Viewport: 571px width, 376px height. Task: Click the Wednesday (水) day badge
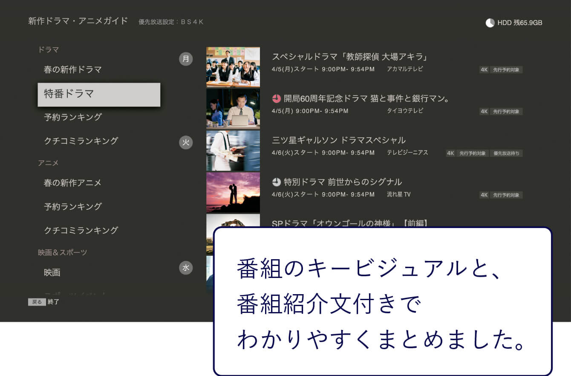coord(186,268)
